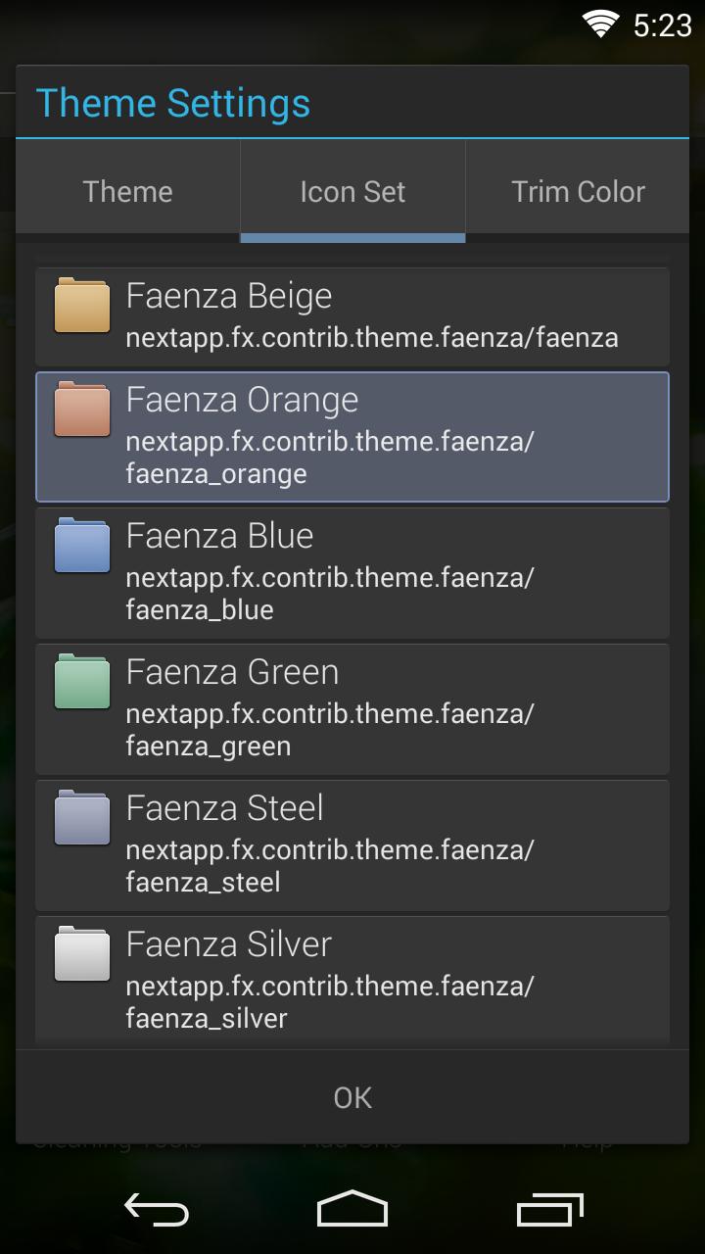
Task: Click the Faenza Steel folder icon
Action: [x=82, y=819]
